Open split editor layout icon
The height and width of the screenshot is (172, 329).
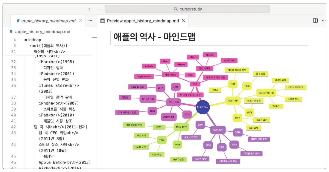pos(315,21)
